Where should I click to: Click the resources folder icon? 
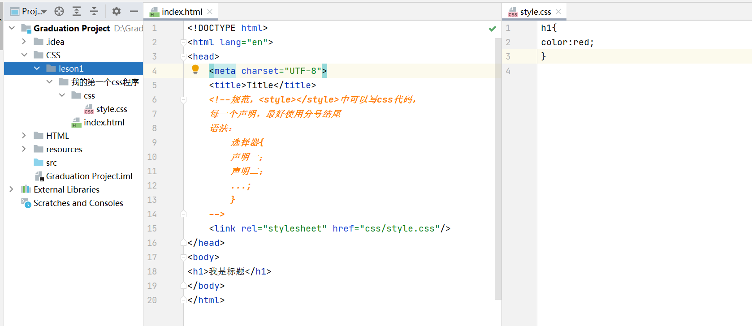click(x=39, y=149)
